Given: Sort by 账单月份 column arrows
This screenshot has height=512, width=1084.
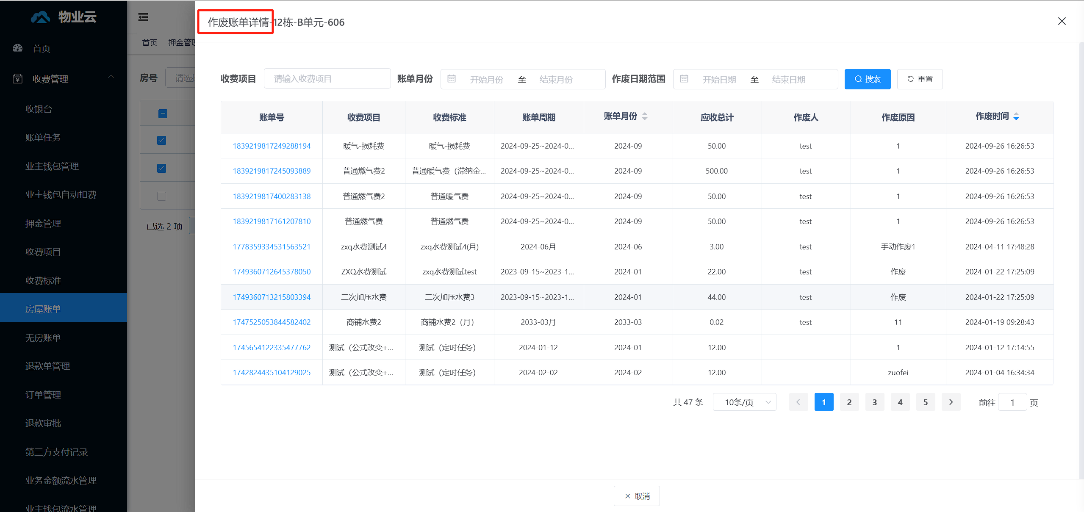Looking at the screenshot, I should pyautogui.click(x=645, y=116).
